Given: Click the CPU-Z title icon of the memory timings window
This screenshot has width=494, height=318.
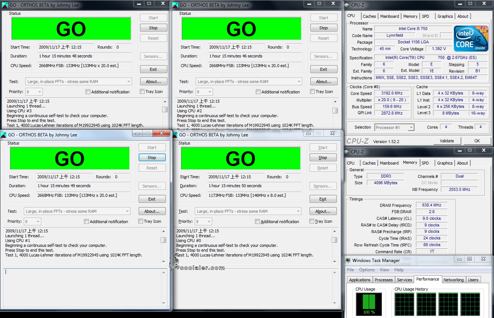Looking at the screenshot, I should [347, 152].
